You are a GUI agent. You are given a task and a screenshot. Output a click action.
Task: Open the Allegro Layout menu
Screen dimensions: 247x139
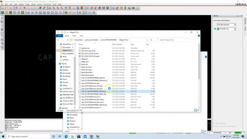[x=39, y=4]
